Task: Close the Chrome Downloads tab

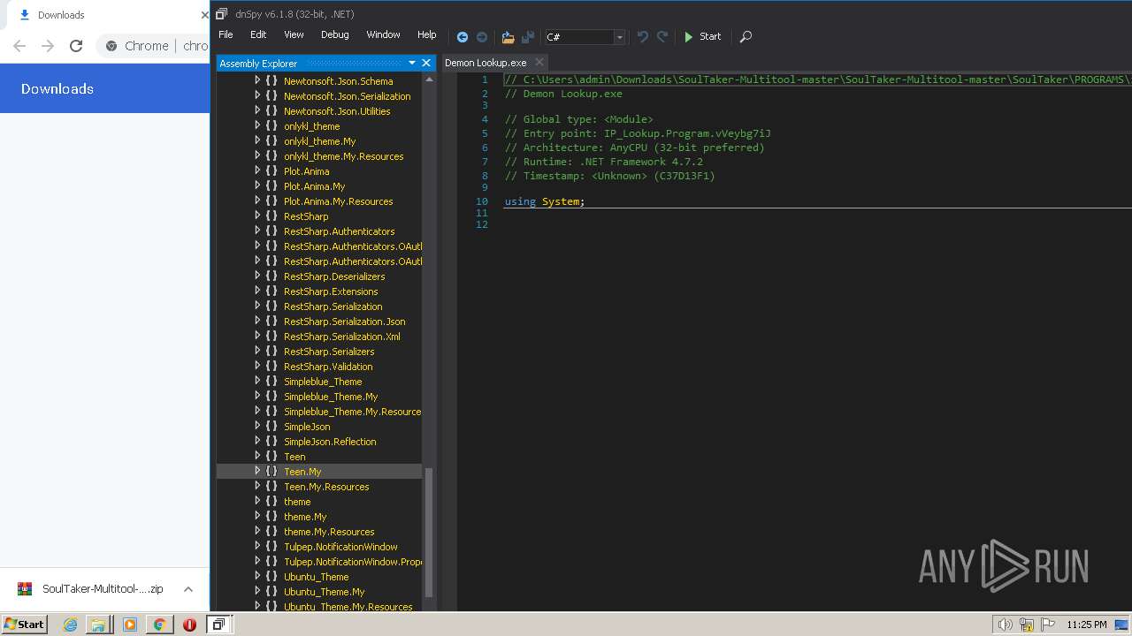Action: [204, 15]
